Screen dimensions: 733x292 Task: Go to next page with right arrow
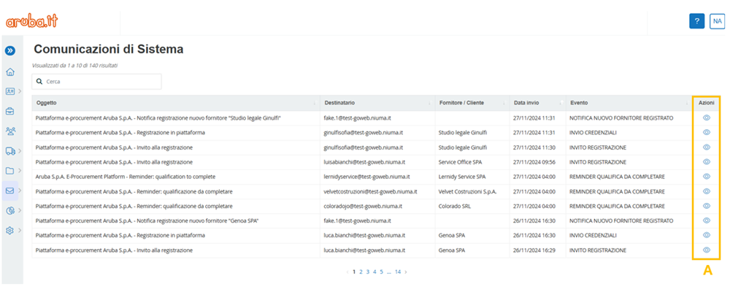coord(406,272)
